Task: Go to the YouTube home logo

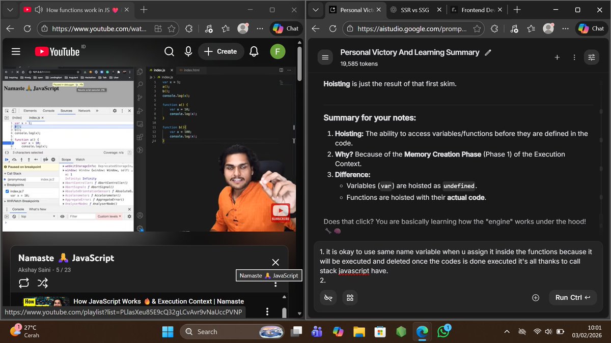Action: tap(58, 51)
